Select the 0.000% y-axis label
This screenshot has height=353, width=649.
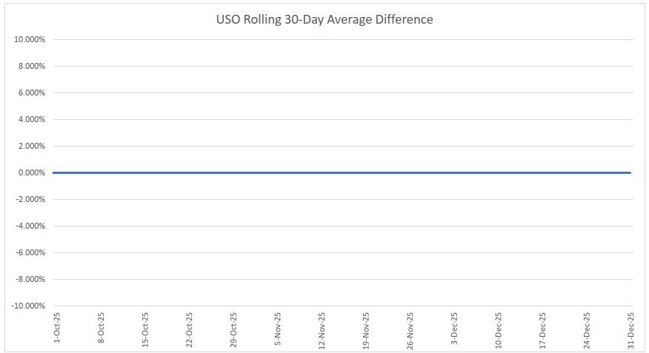31,172
